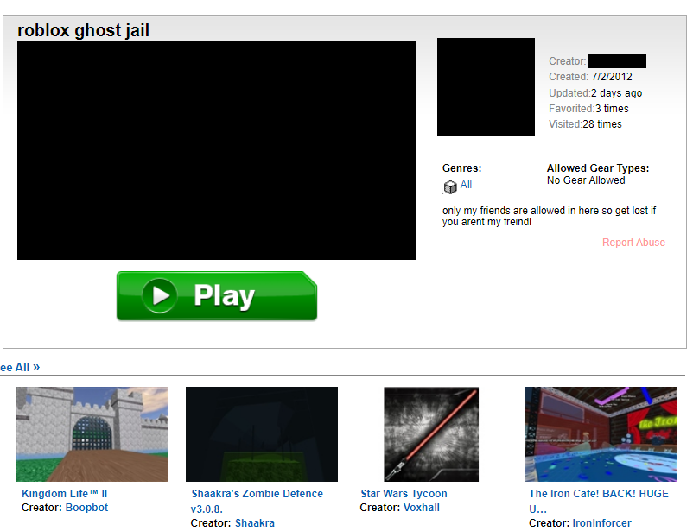Click the blacked-out creator name link
Viewport: 693px width, 531px height.
[x=616, y=61]
